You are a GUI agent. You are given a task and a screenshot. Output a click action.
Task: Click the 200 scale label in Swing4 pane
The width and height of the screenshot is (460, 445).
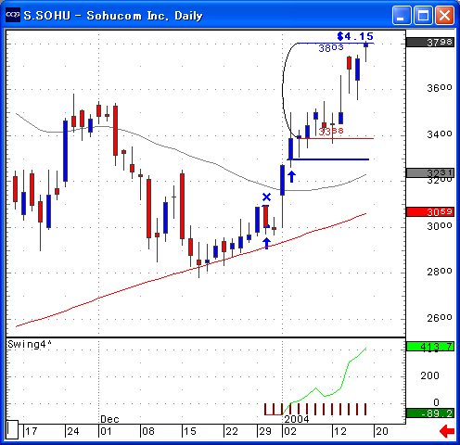tap(430, 375)
